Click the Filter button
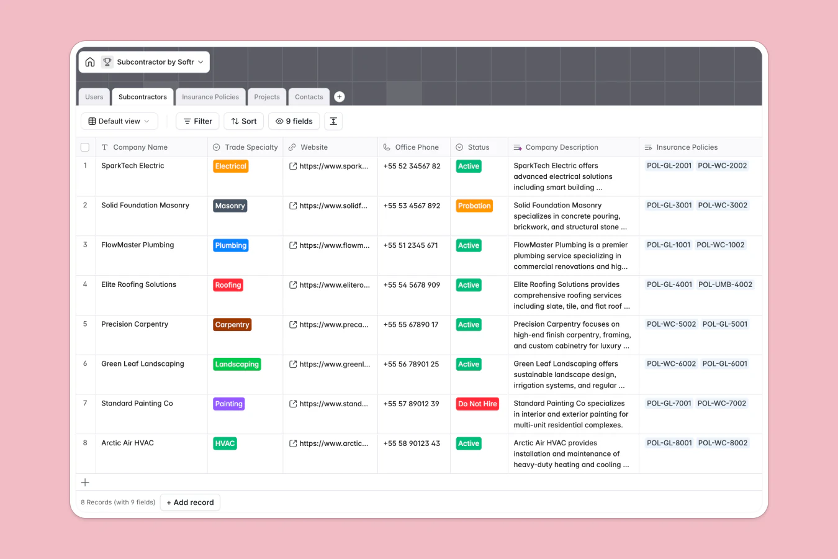The width and height of the screenshot is (838, 559). pyautogui.click(x=198, y=121)
